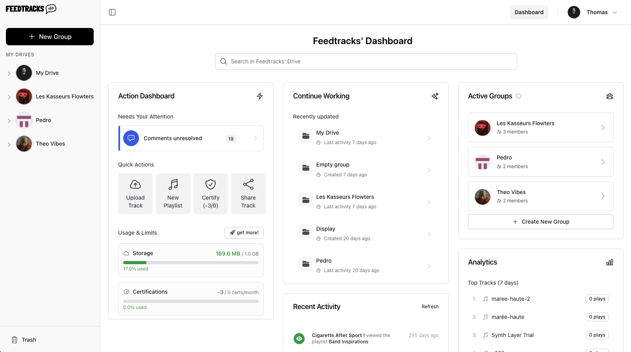
Task: Click the Certifications usage progress bar
Action: coord(191,301)
